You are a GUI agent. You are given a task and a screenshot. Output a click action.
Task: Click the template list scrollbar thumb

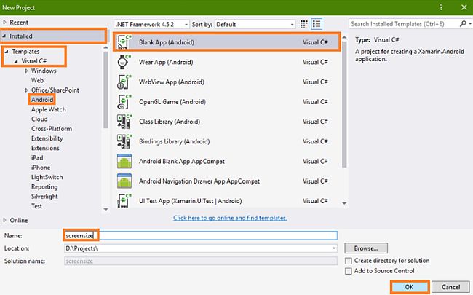[x=344, y=105]
